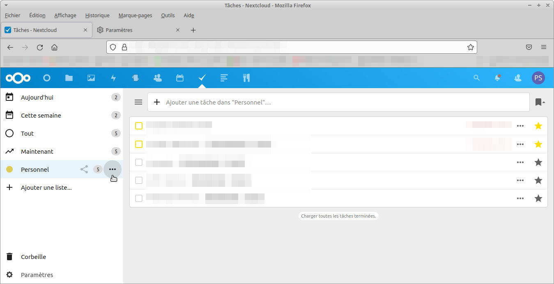This screenshot has width=554, height=284.
Task: Open the Calendar app icon
Action: click(x=180, y=78)
